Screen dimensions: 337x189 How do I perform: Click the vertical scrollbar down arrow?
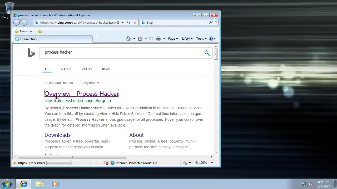pos(216,152)
